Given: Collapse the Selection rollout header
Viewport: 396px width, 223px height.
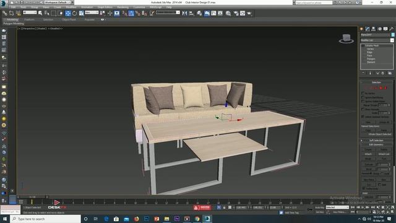Looking at the screenshot, I should coord(376,82).
